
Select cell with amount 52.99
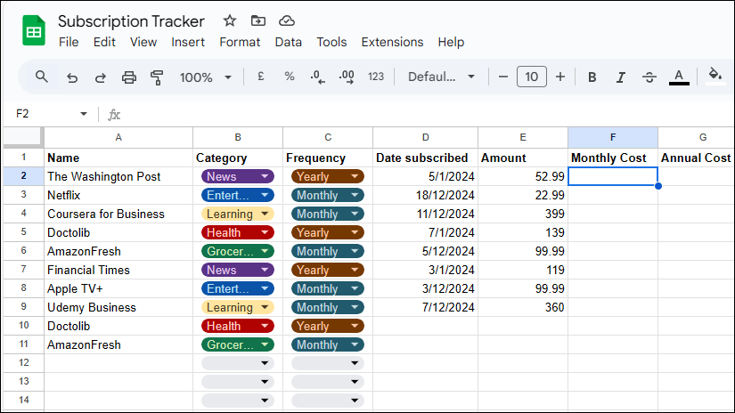pos(523,176)
